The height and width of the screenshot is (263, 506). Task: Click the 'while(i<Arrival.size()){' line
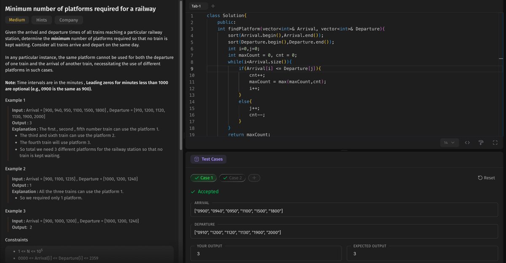260,62
